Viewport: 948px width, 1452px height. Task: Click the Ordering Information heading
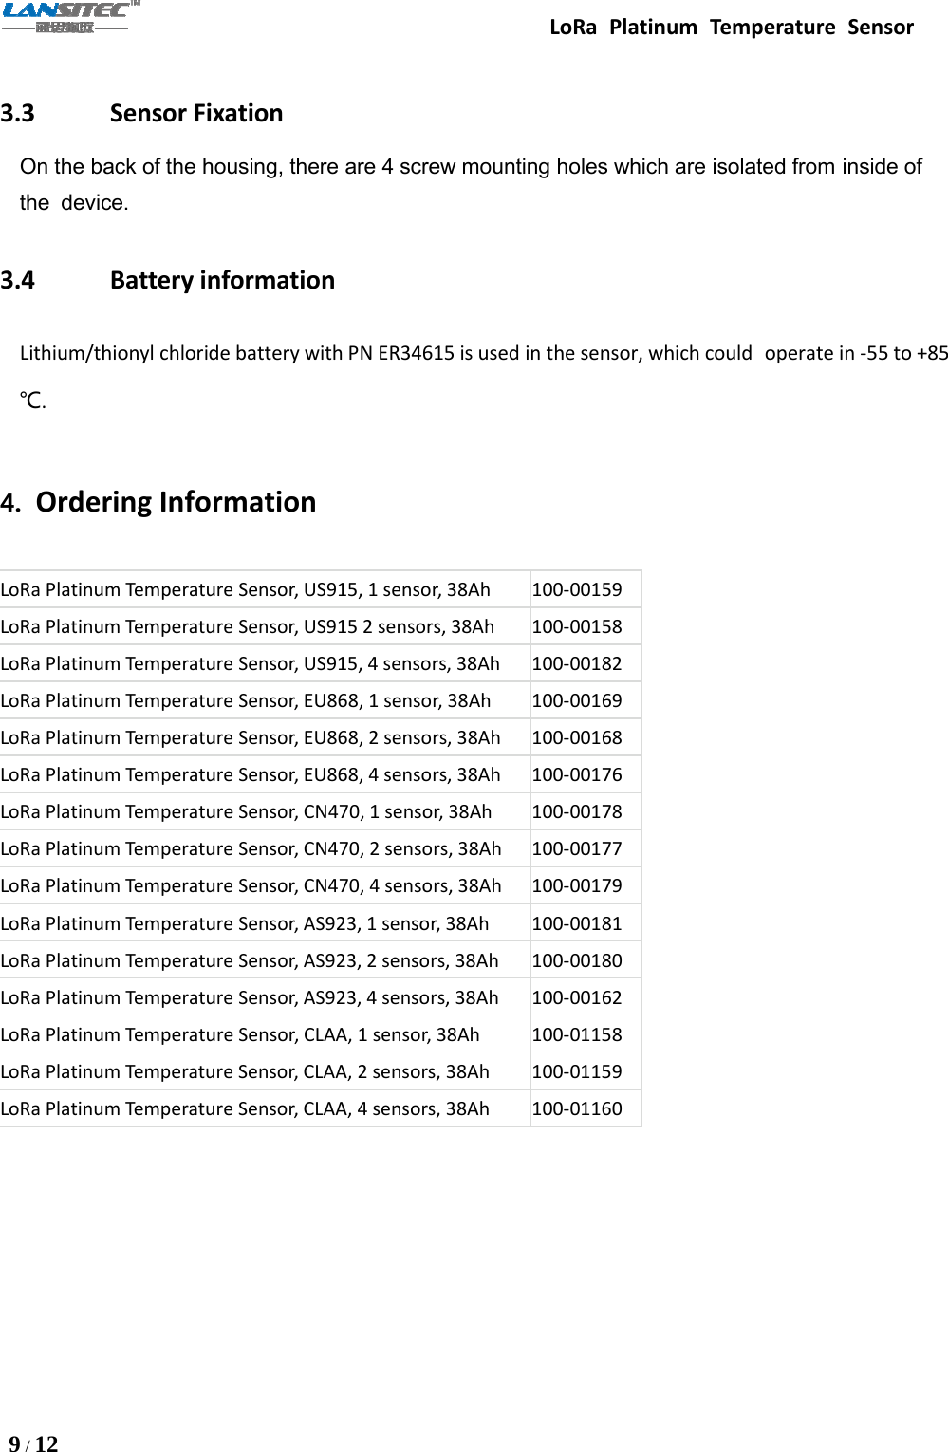(158, 501)
